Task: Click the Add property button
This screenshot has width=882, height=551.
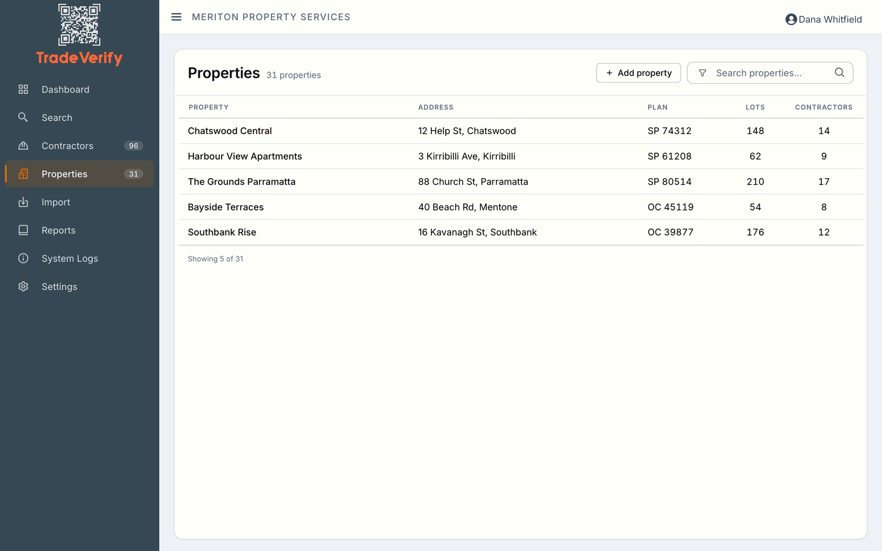Action: pos(638,73)
